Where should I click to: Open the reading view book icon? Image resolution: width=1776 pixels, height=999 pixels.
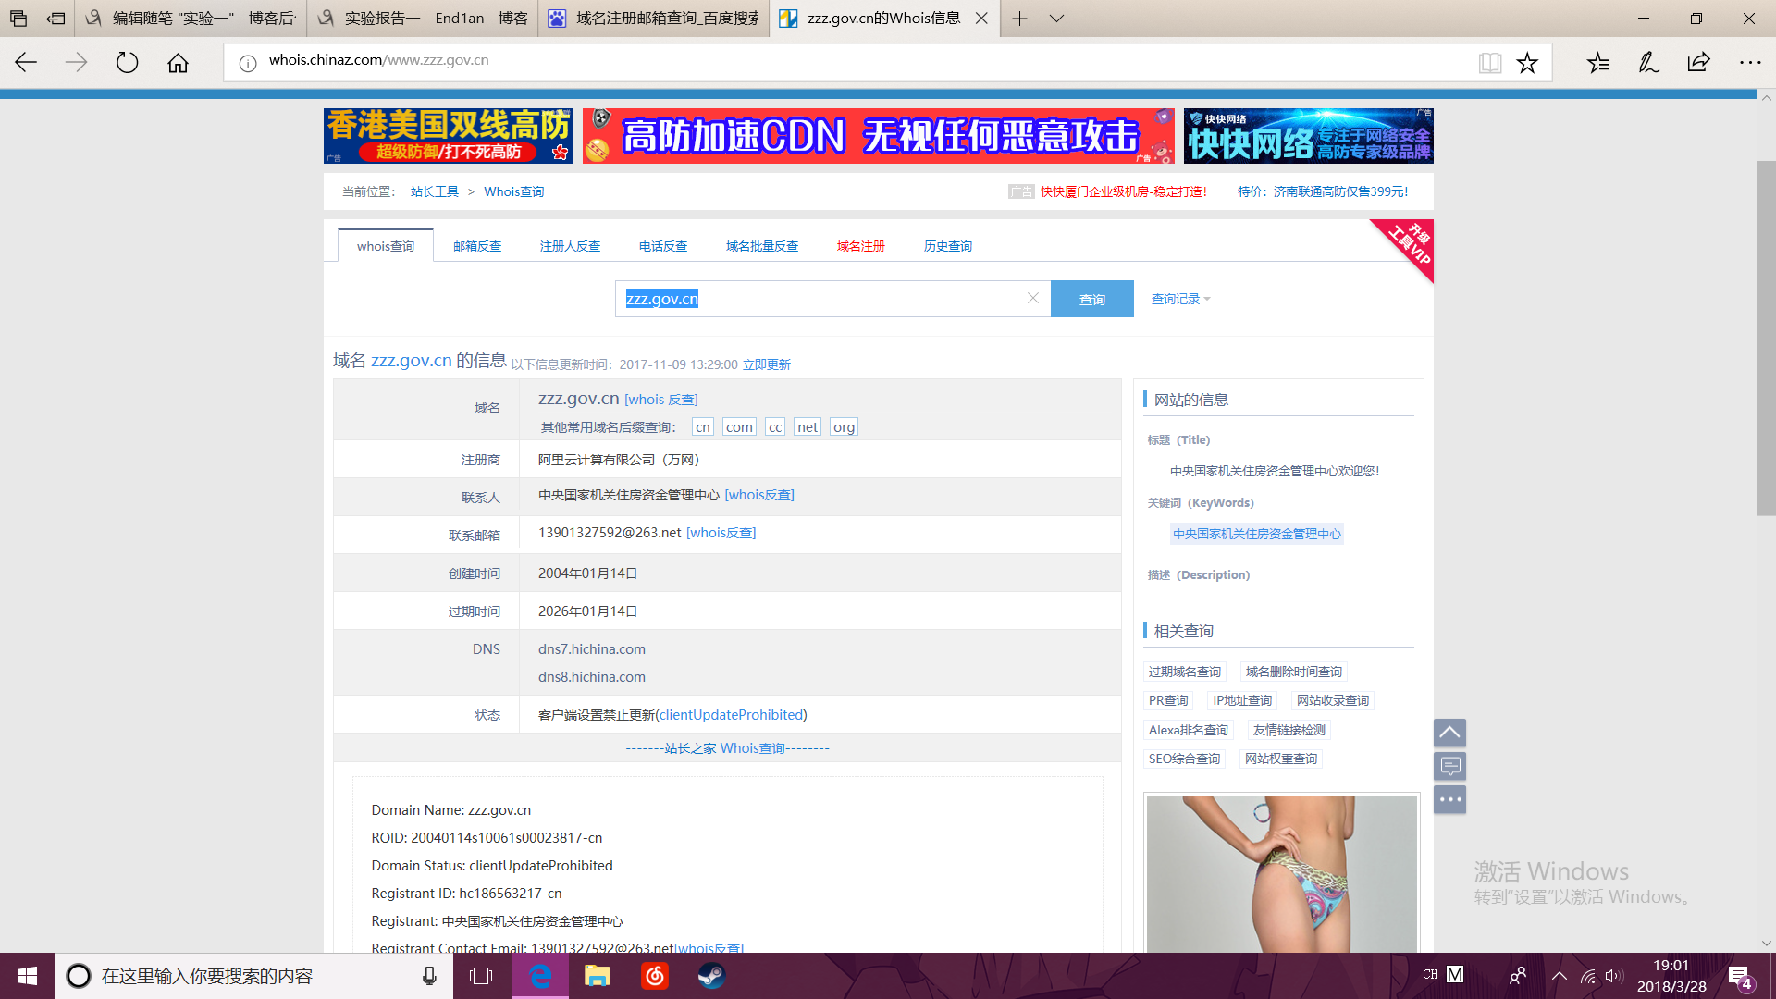coord(1489,62)
